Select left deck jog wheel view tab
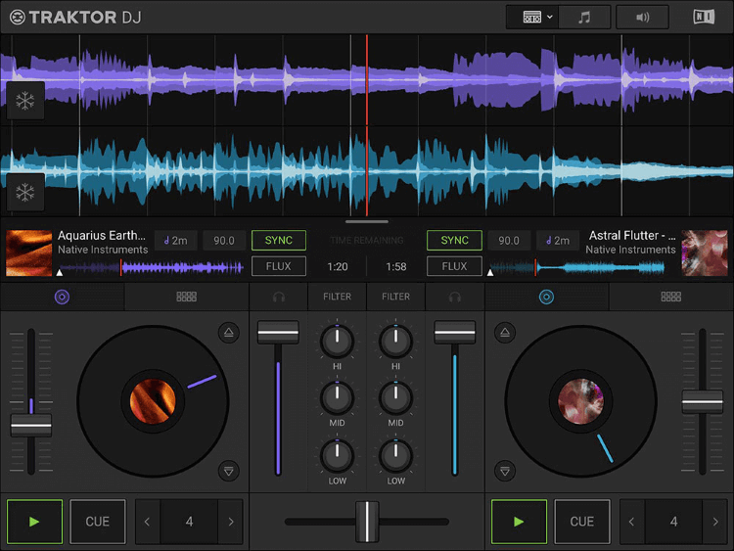The height and width of the screenshot is (551, 734). pyautogui.click(x=63, y=297)
